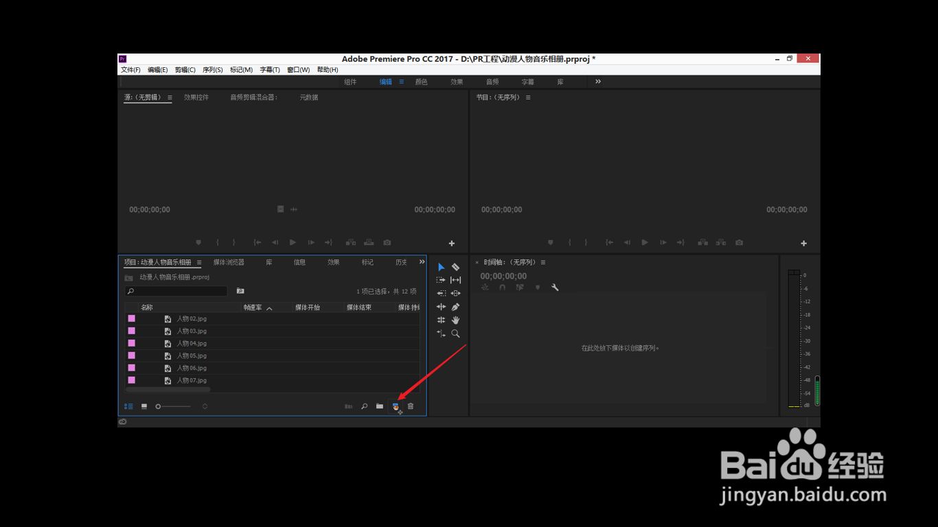Switch to 媒体浏览器 tab
Screen dimensions: 938x527
point(229,262)
